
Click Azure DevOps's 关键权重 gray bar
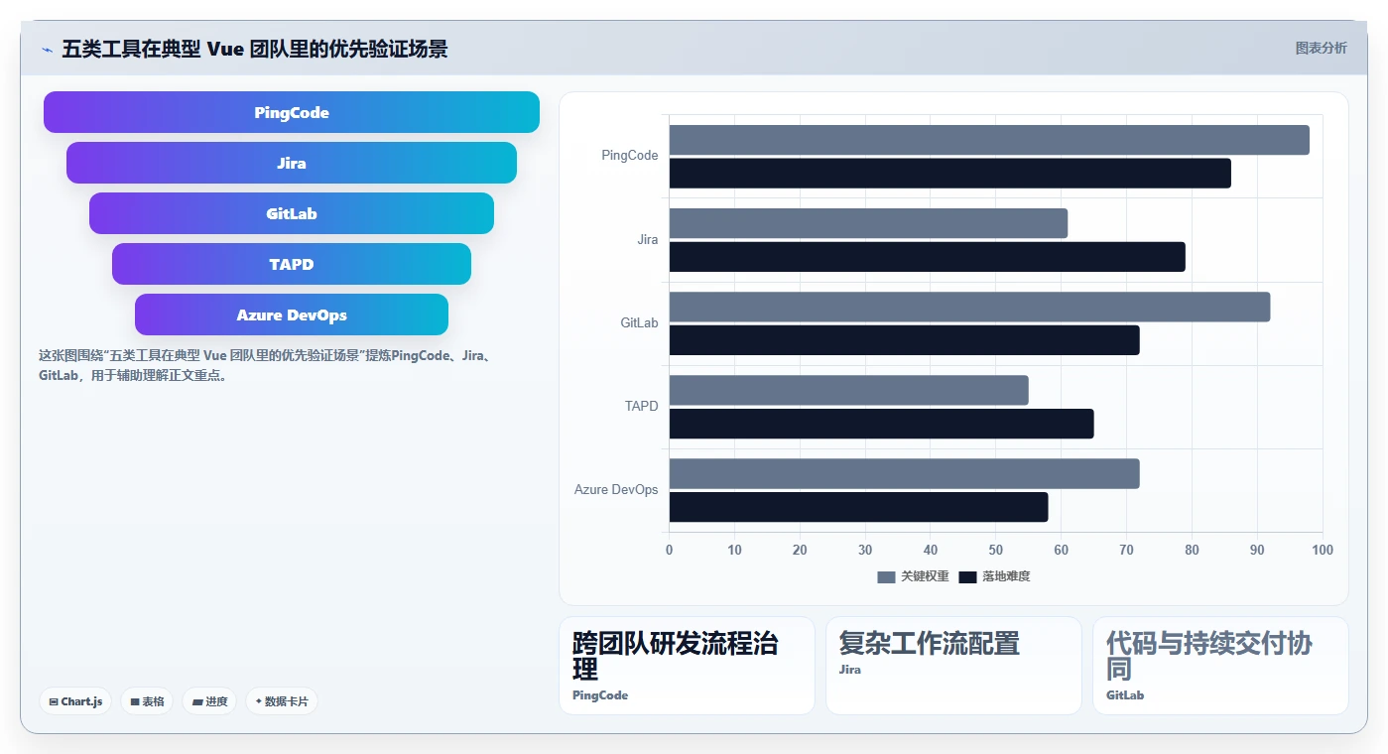905,473
